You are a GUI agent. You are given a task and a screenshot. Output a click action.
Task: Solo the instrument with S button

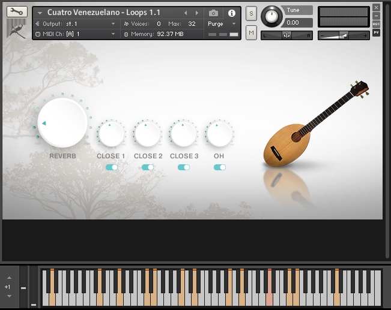[x=251, y=13]
